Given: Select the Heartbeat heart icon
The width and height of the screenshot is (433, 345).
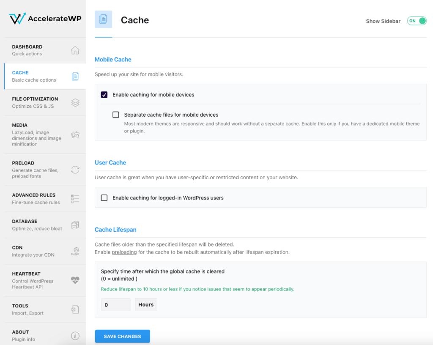Looking at the screenshot, I should (75, 280).
